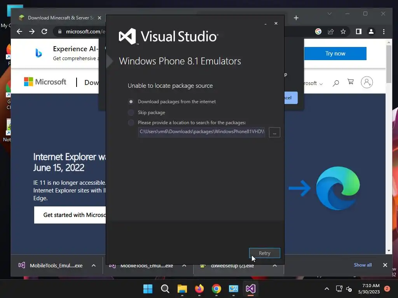This screenshot has height=298, width=398.
Task: Open the Control Panel taskbar icon
Action: coord(234,289)
